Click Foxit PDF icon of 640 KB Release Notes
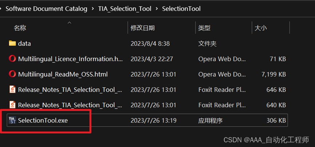This screenshot has height=147, width=315. pos(12,105)
